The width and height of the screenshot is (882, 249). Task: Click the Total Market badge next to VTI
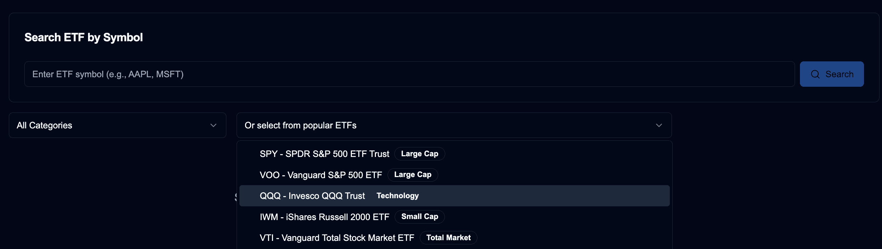[448, 238]
